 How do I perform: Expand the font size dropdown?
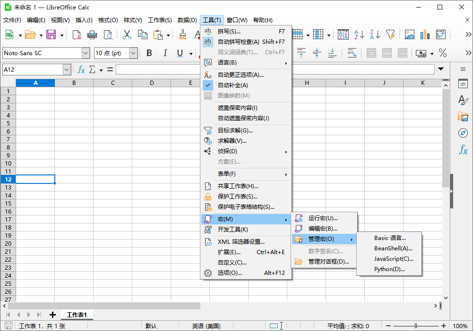pyautogui.click(x=133, y=53)
